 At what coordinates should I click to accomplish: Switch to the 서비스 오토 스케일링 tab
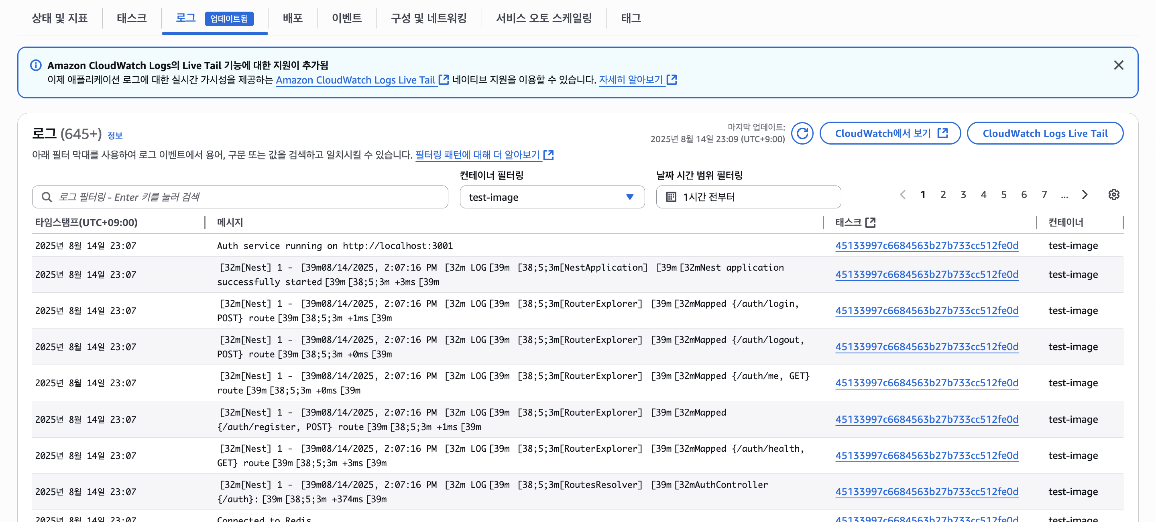pos(543,18)
